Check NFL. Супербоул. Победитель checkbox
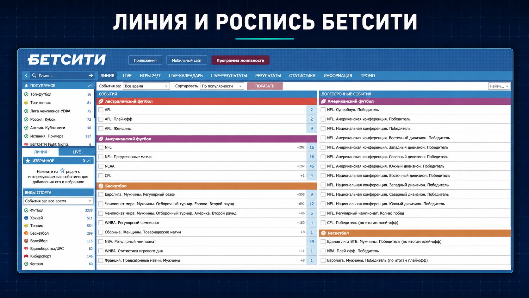This screenshot has width=529, height=298. [323, 110]
